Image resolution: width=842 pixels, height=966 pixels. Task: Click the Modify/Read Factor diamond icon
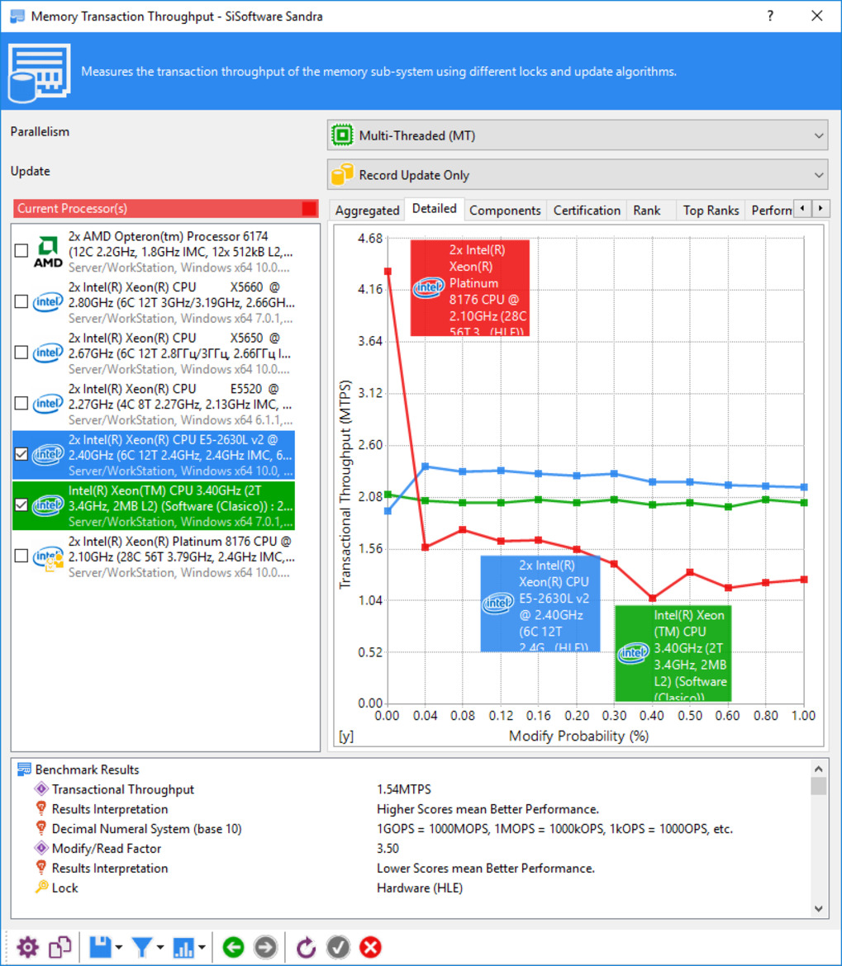point(41,848)
